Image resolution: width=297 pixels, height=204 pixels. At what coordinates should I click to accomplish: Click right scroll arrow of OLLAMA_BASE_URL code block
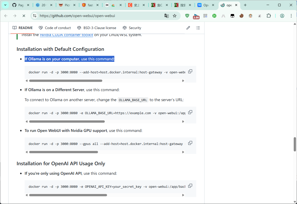[183, 122]
